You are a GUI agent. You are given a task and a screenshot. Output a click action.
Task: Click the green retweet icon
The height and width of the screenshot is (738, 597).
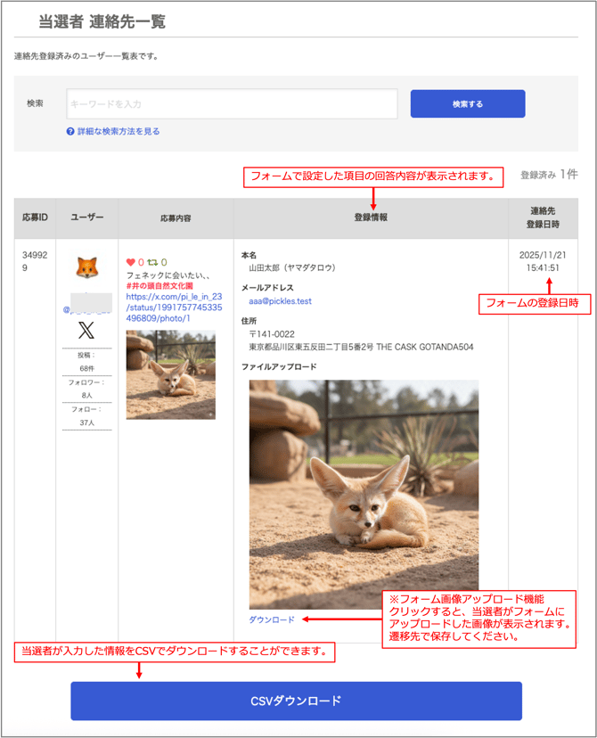[x=152, y=263]
